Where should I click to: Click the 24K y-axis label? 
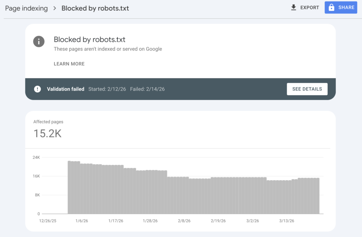click(36, 158)
